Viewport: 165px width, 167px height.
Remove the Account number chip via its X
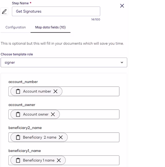point(55,91)
